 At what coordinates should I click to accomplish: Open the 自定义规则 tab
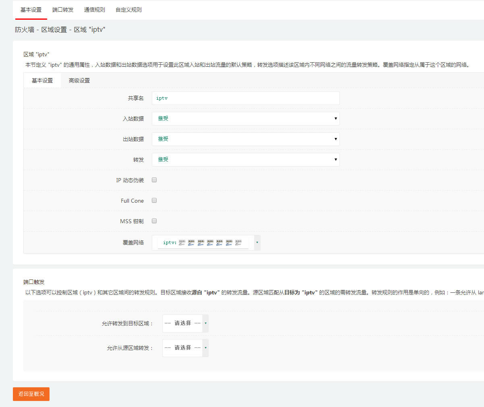pyautogui.click(x=128, y=10)
